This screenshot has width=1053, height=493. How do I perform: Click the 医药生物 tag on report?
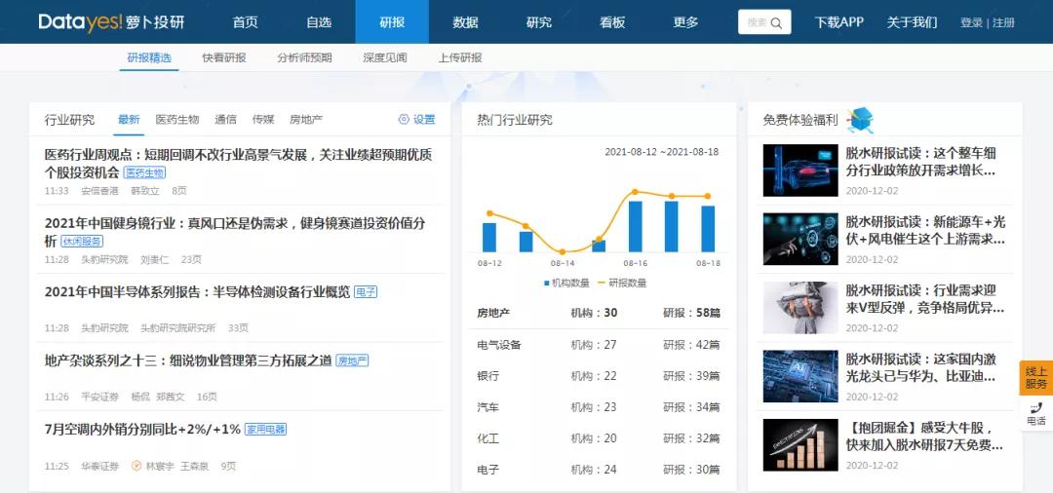(x=144, y=173)
